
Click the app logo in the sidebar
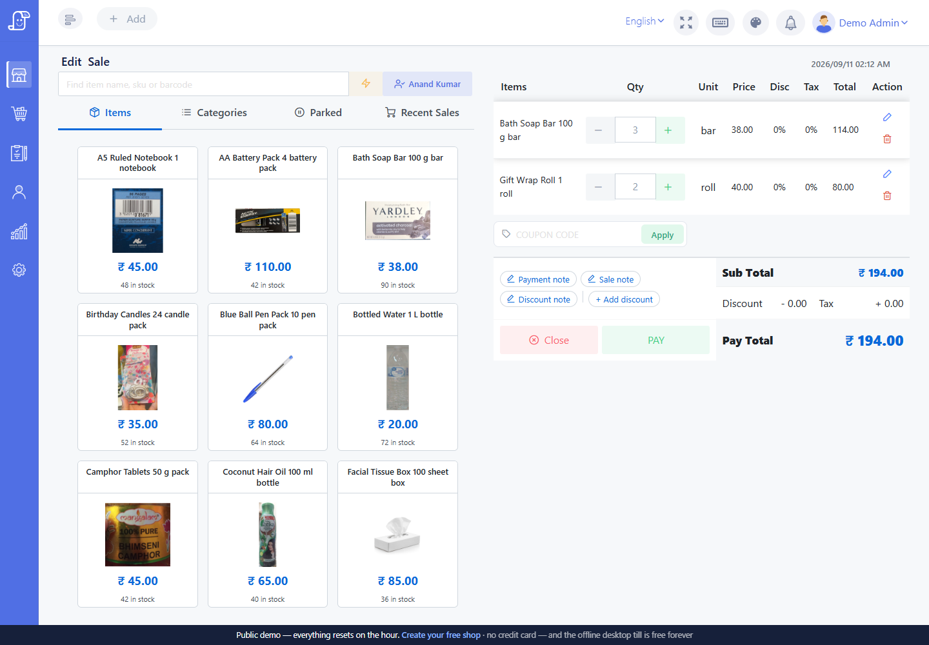[x=19, y=20]
